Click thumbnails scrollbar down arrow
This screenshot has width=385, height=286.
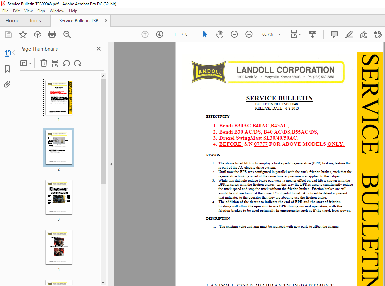[103, 282]
